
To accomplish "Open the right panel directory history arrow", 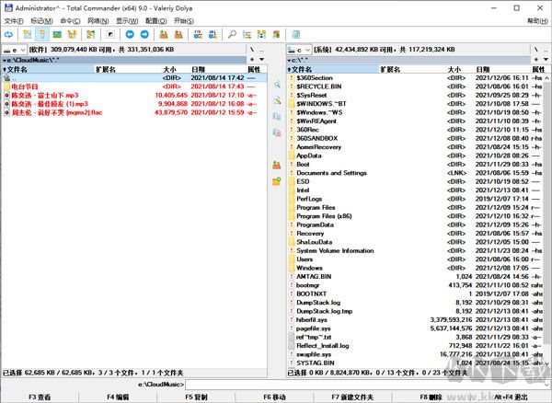I will 546,60.
